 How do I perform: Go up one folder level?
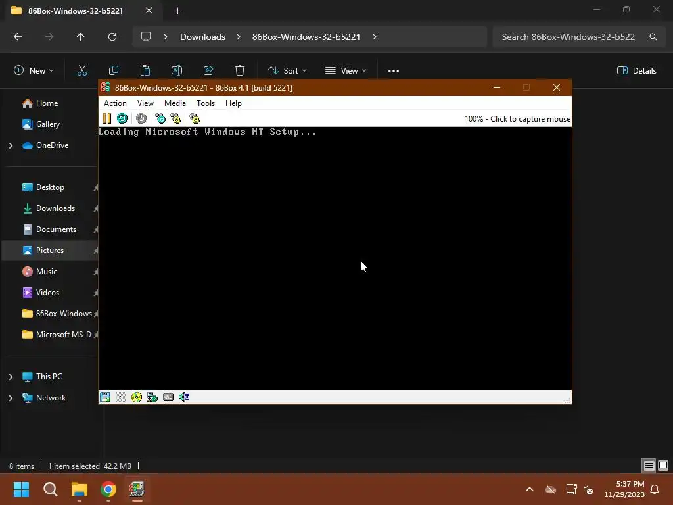point(80,37)
